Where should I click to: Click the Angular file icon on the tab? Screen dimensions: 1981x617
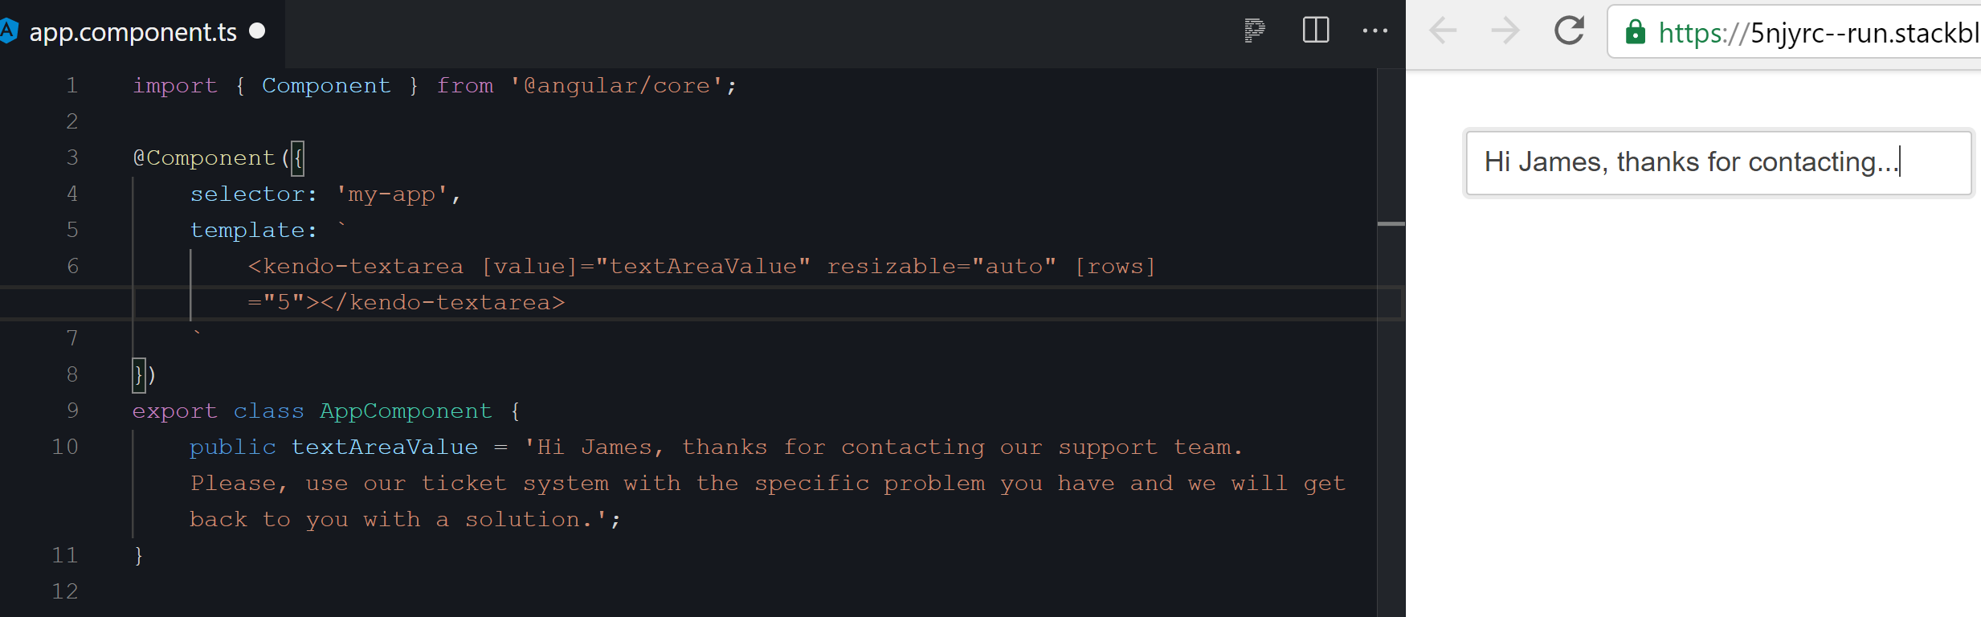pyautogui.click(x=8, y=31)
